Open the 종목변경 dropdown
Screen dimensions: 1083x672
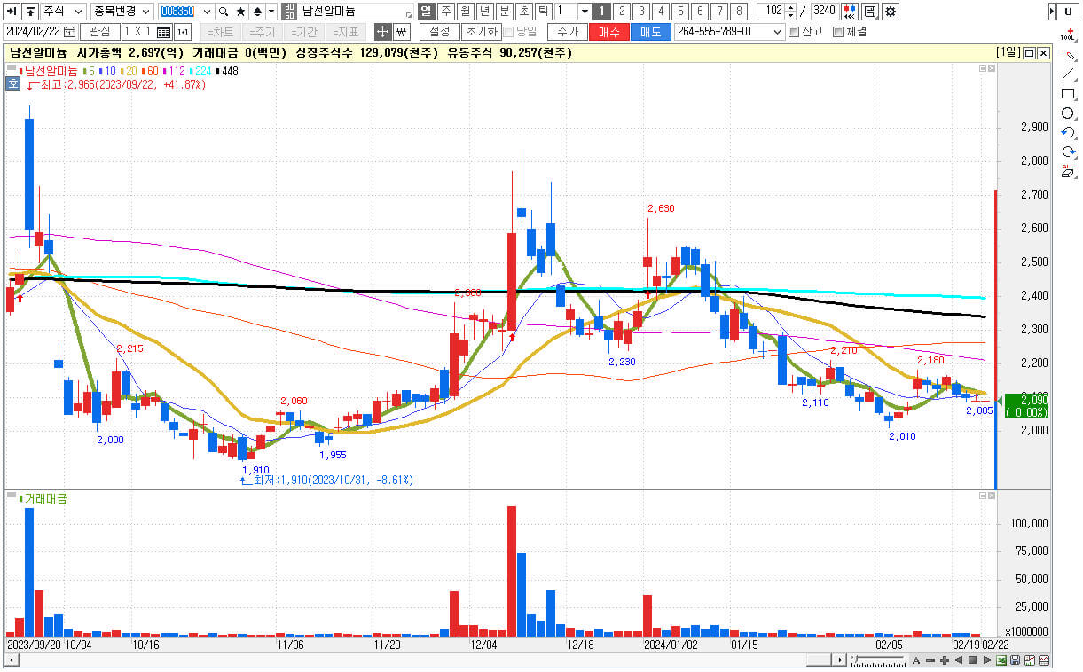[x=122, y=12]
